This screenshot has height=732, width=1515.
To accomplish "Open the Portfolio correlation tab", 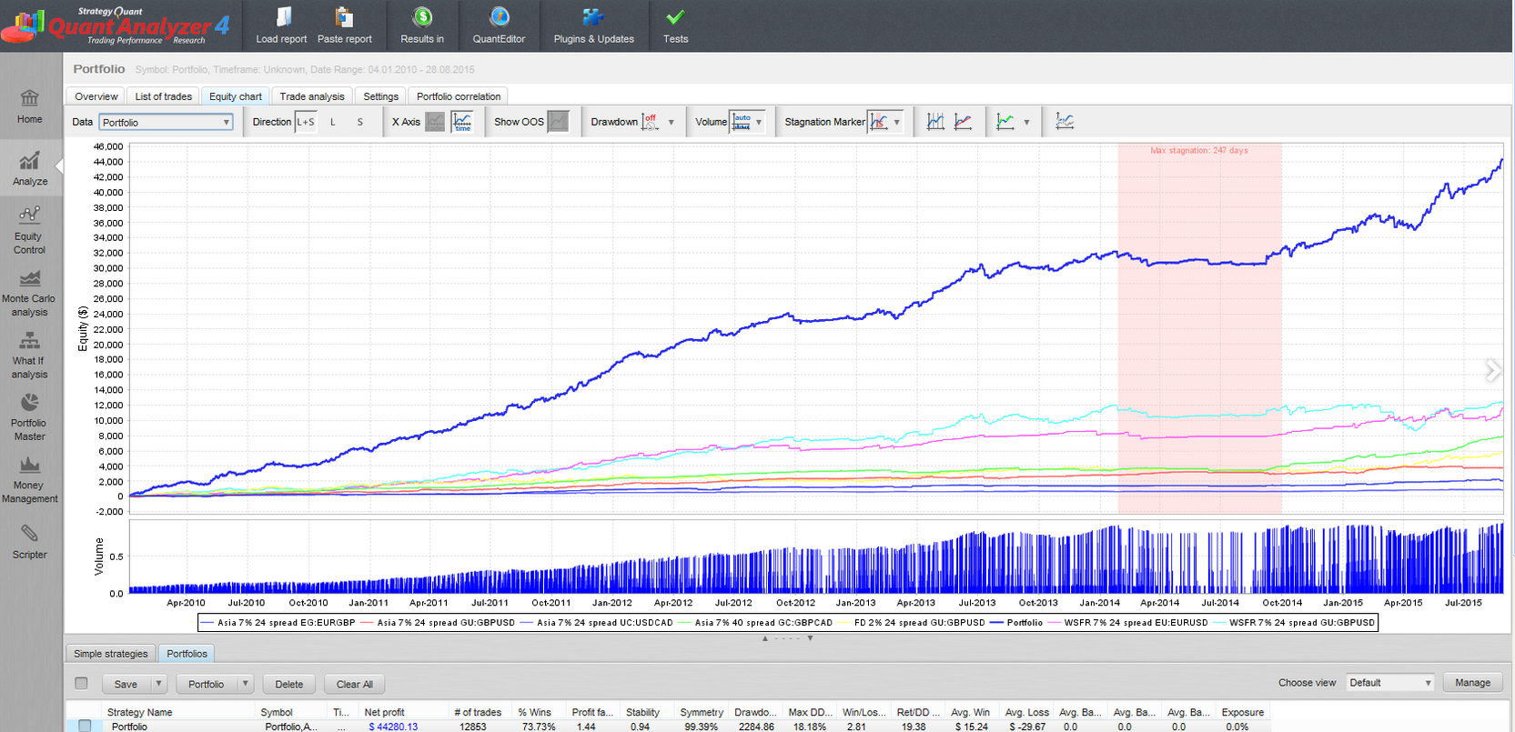I will click(x=459, y=96).
